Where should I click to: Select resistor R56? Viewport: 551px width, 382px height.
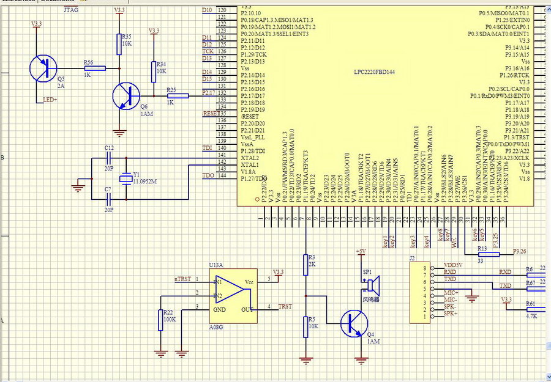click(95, 68)
